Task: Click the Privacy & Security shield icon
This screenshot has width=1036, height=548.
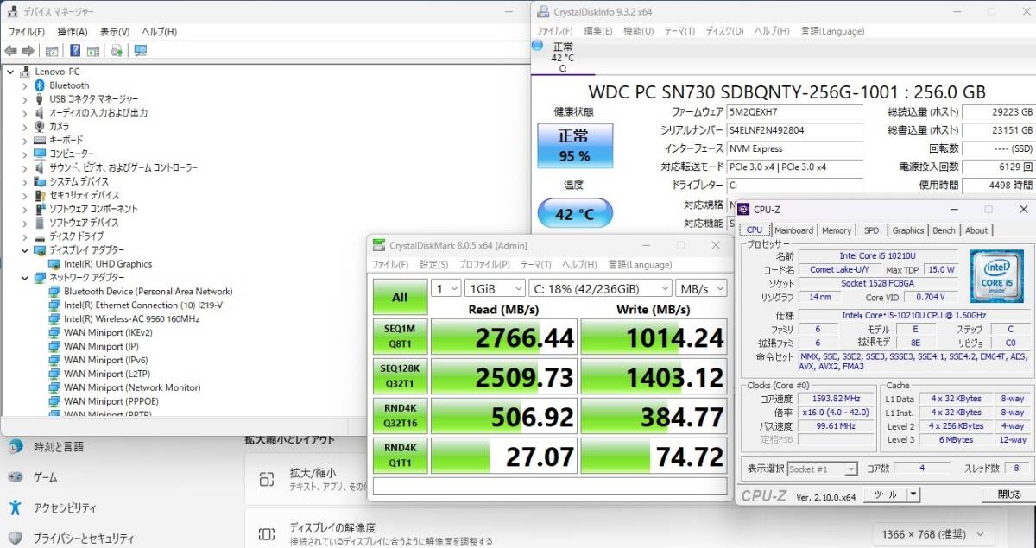Action: pyautogui.click(x=16, y=538)
